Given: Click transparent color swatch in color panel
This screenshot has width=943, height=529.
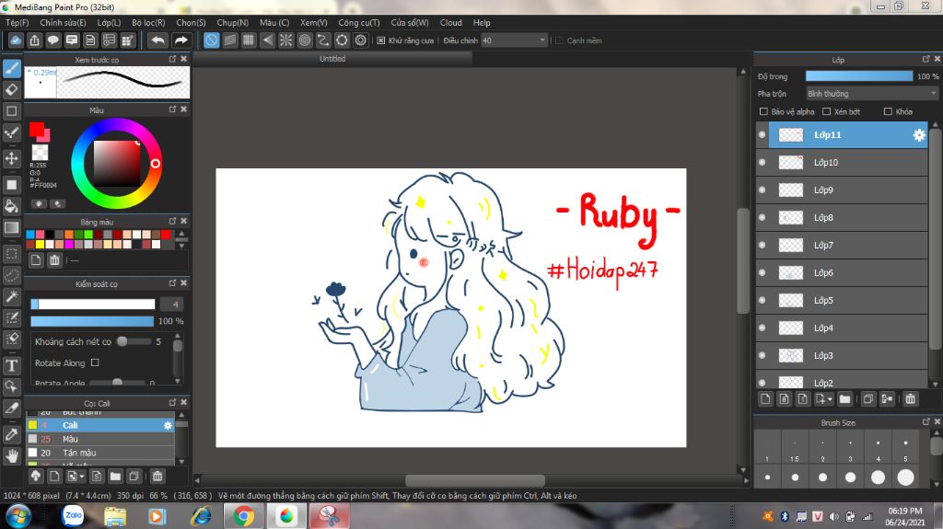Looking at the screenshot, I should (x=41, y=152).
